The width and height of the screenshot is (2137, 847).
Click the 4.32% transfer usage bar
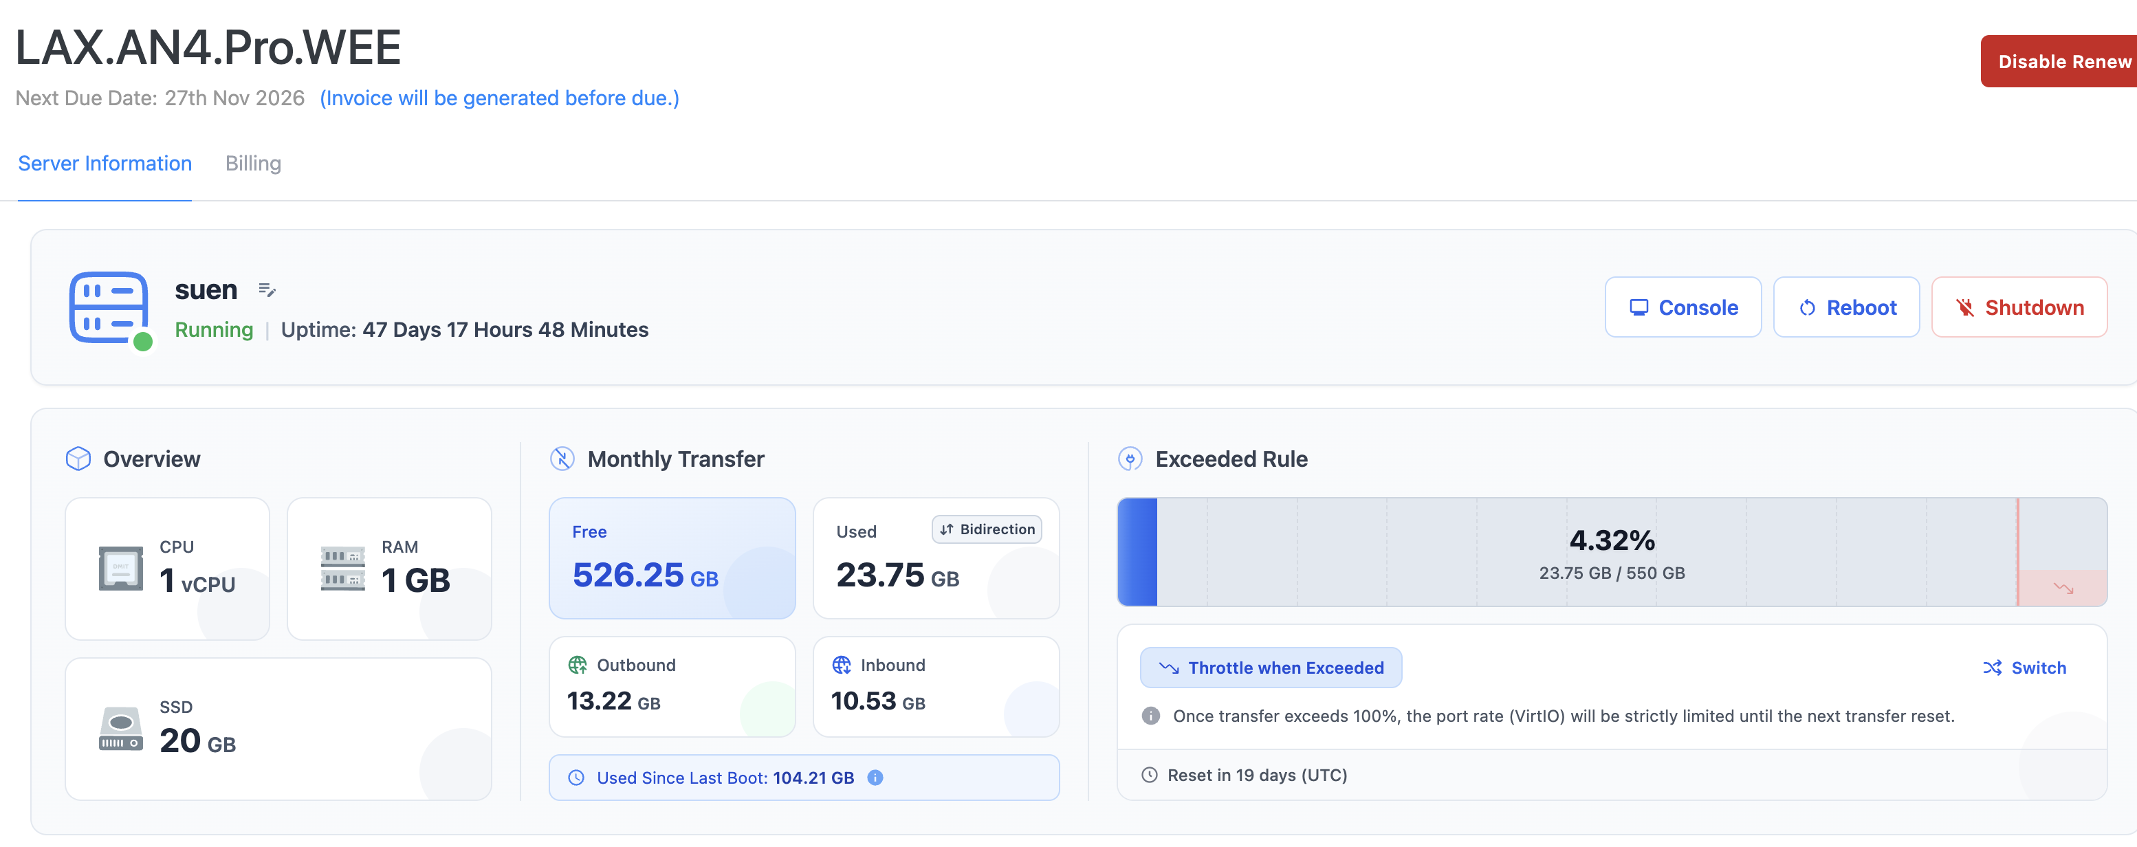[1610, 551]
